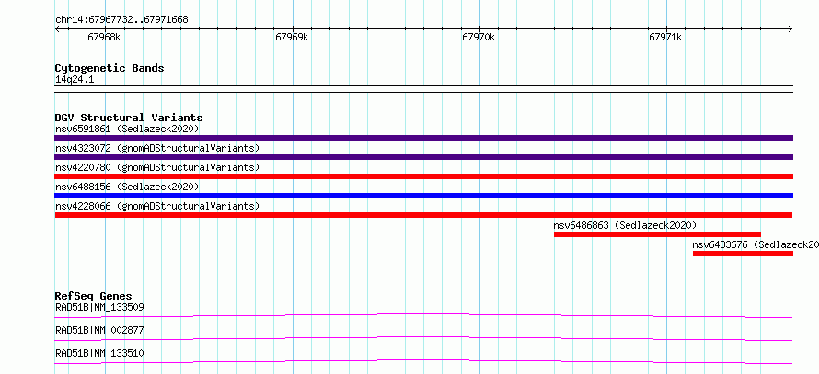Click the 67970k ruler tick
This screenshot has height=374, width=819.
(x=479, y=37)
